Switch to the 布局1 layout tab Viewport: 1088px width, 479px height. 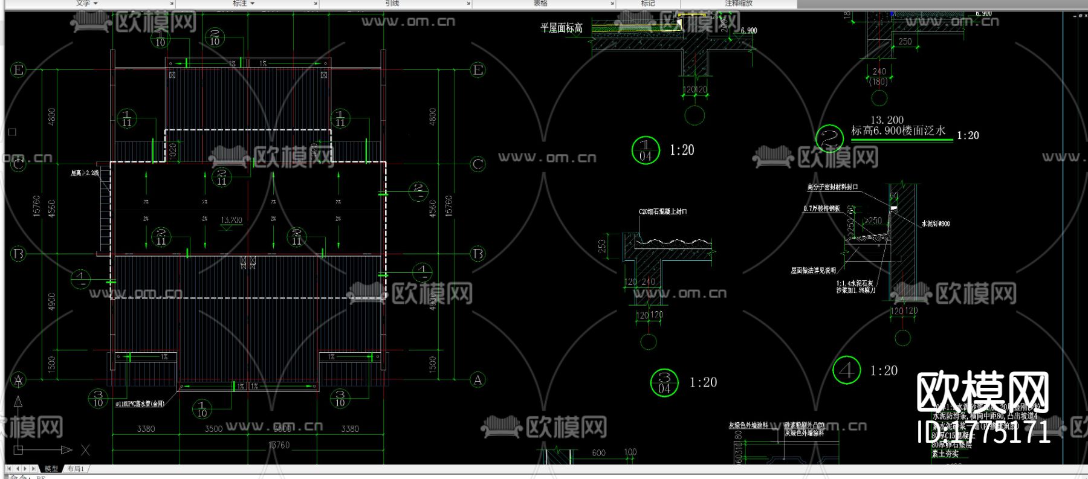coord(76,469)
